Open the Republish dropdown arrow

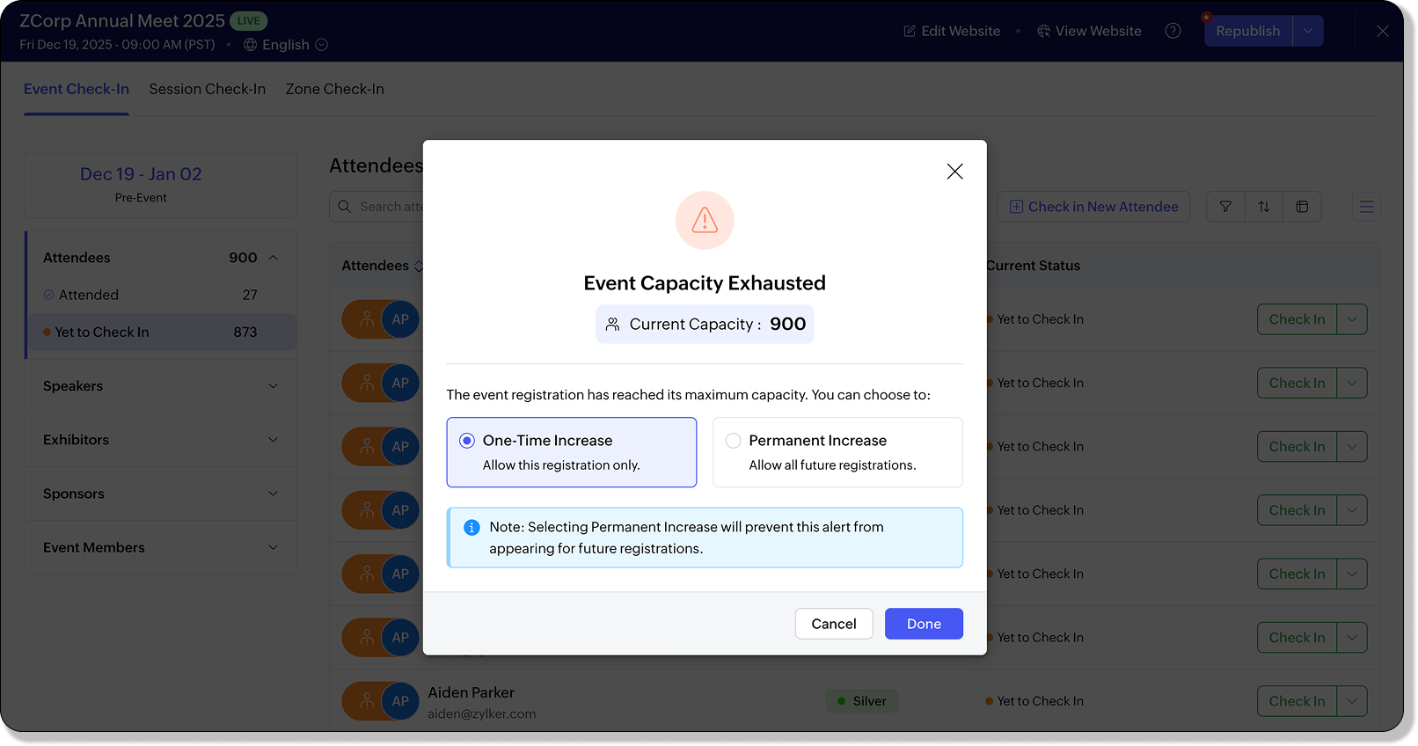point(1308,31)
